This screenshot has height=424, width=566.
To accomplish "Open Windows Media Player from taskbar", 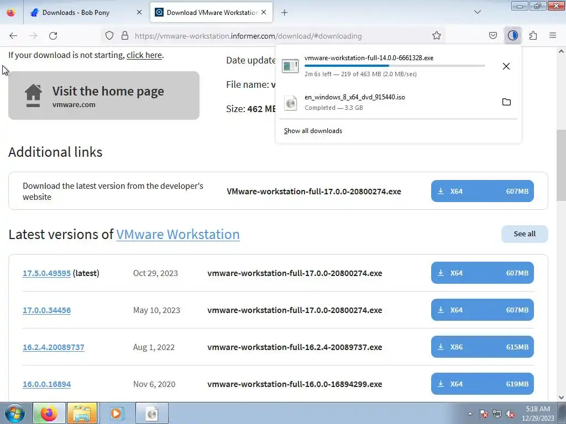I will pyautogui.click(x=116, y=413).
